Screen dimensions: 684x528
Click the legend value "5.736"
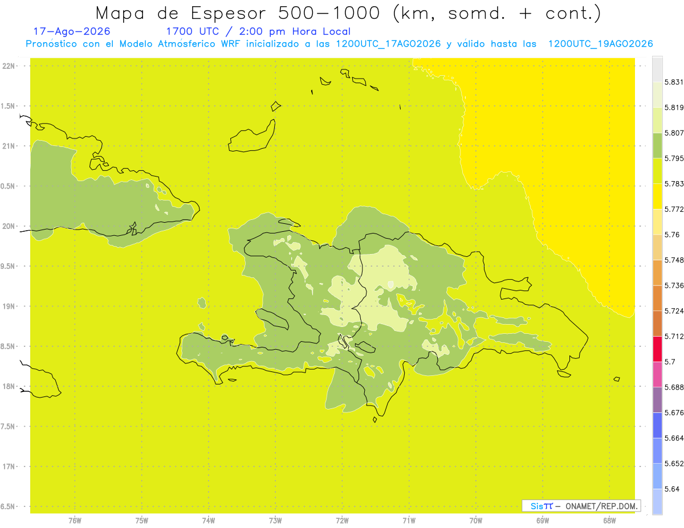(674, 285)
